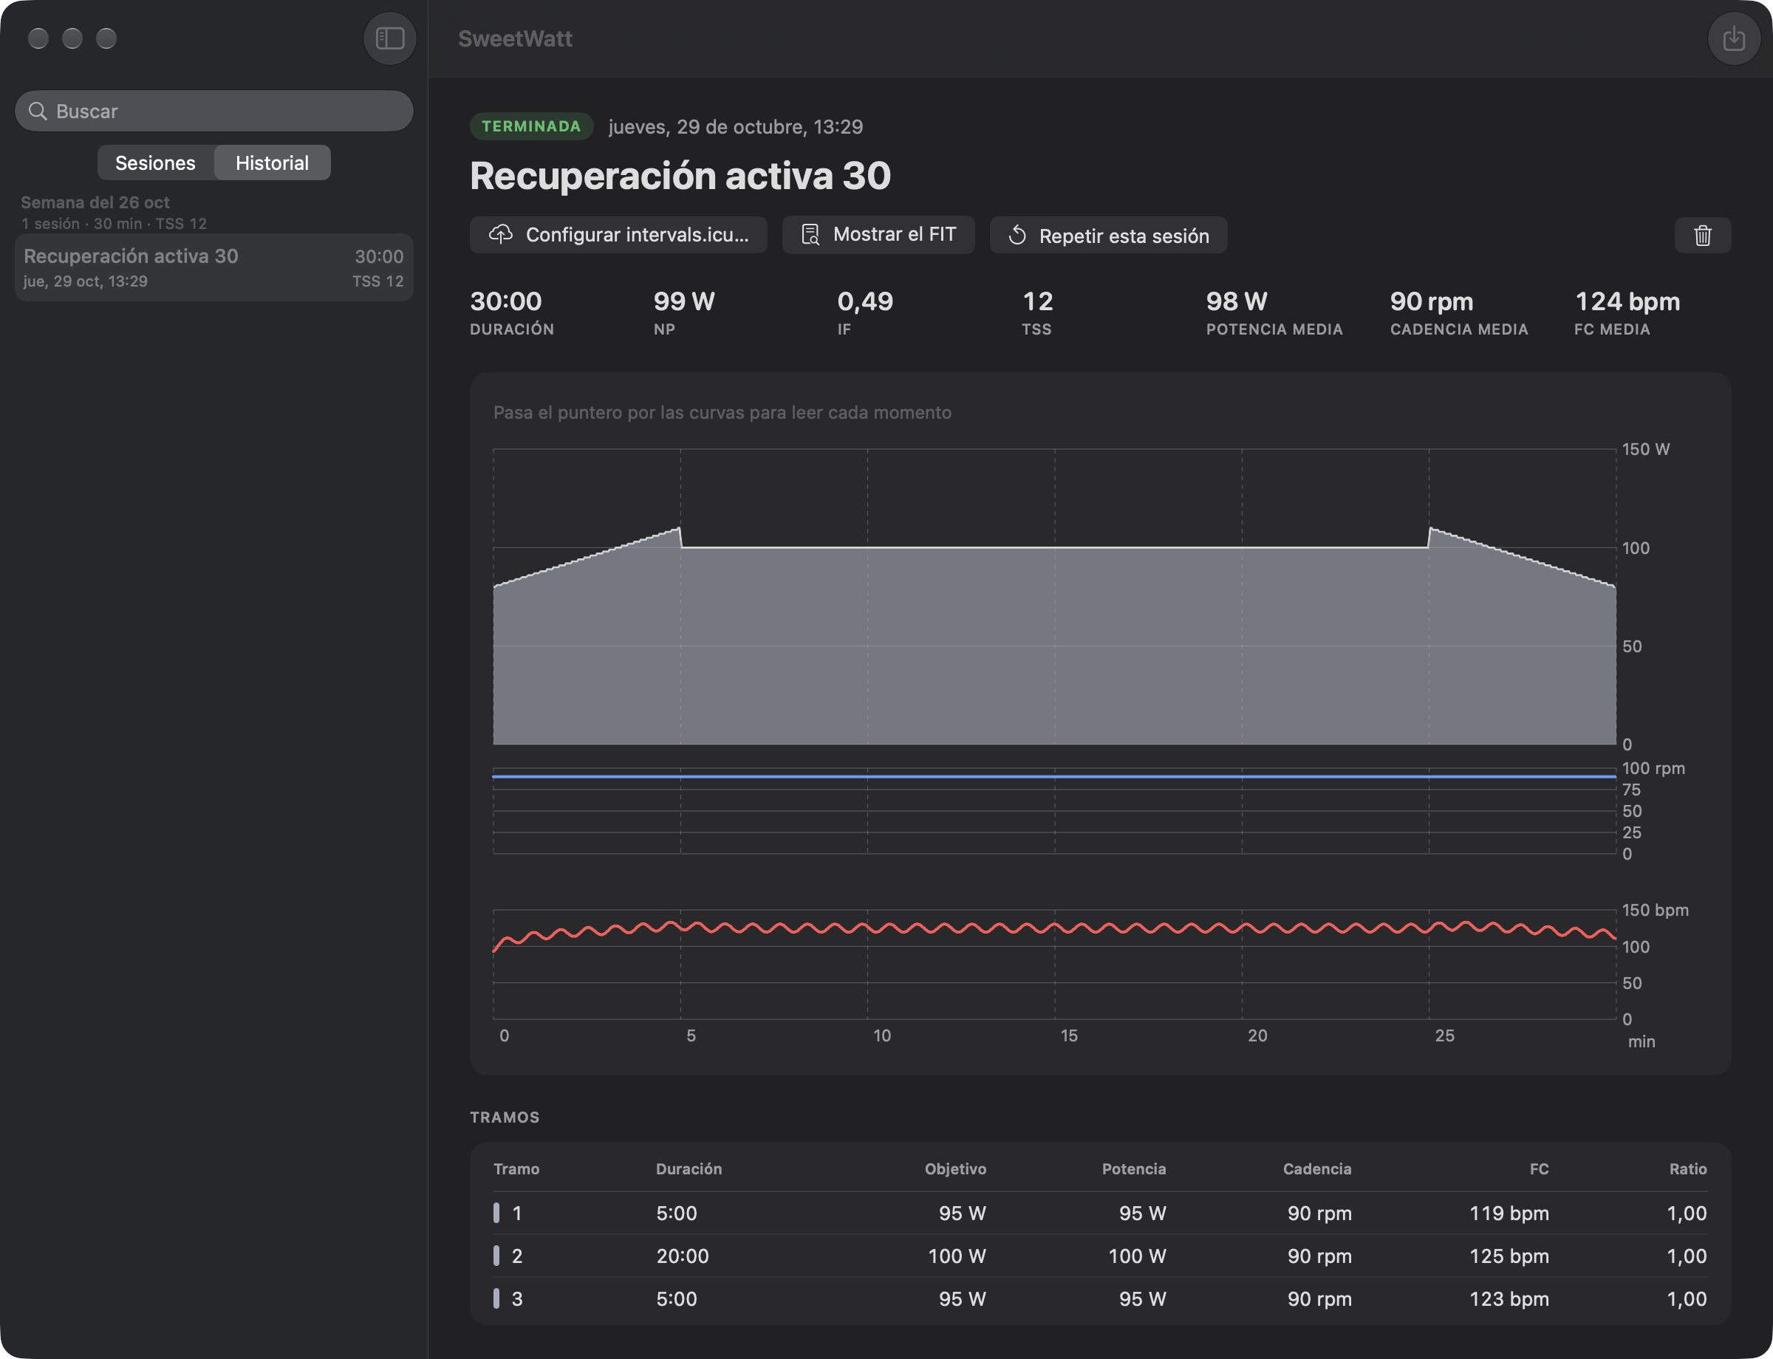1773x1359 pixels.
Task: Show the FIT file with Mostrar el FIT
Action: coord(878,235)
